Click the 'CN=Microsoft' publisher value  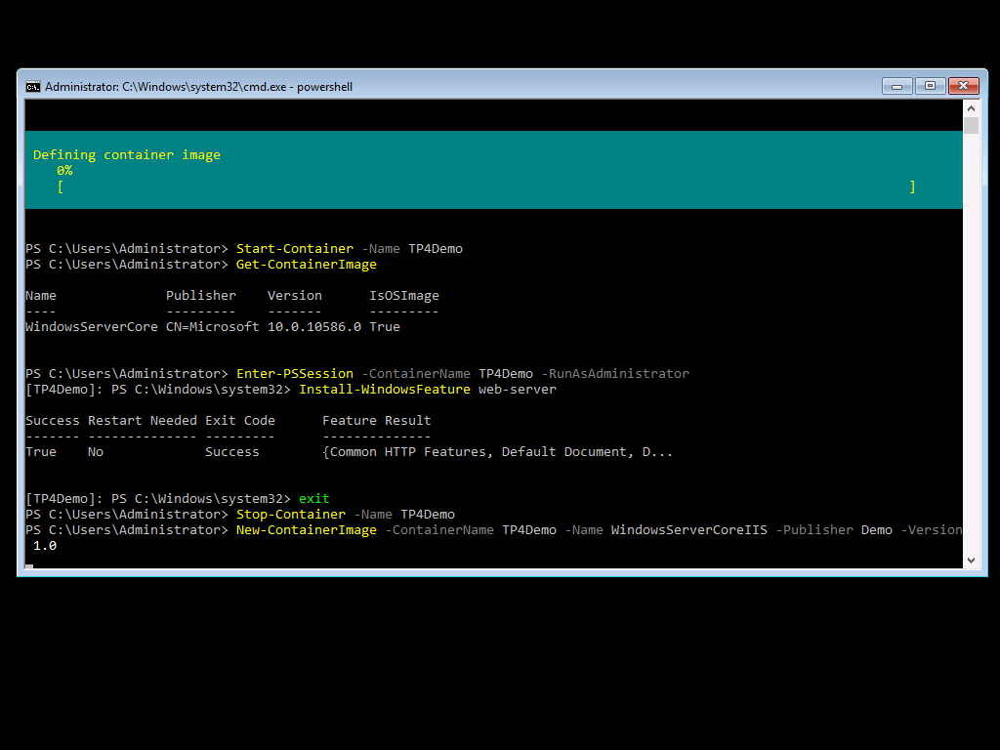click(212, 326)
